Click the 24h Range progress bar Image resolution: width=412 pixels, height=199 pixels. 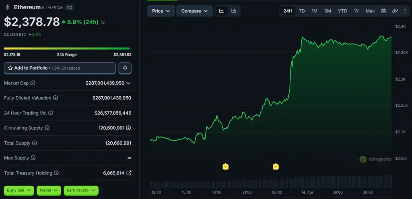[68, 48]
